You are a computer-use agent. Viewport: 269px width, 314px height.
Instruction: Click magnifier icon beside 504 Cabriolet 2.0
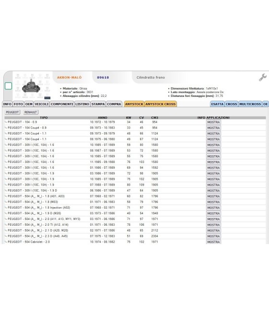click(x=6, y=242)
